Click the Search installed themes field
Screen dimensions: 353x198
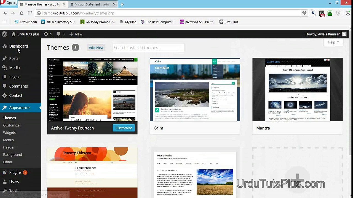(x=148, y=48)
